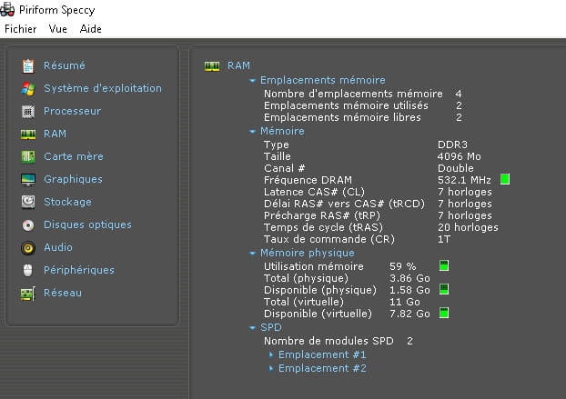Select the Disques optiques disc icon
566x399 pixels.
[28, 224]
